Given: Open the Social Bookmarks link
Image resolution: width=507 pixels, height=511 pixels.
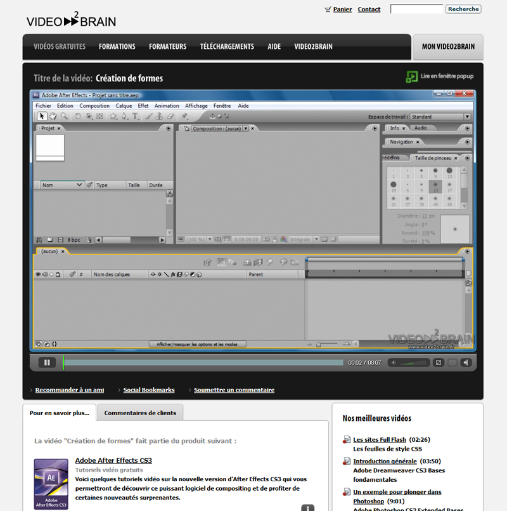Looking at the screenshot, I should (149, 390).
